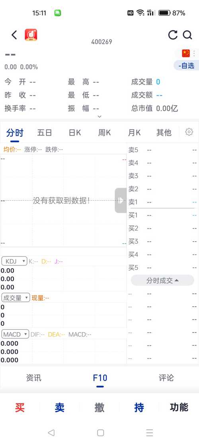Viewport: 199px width, 445px height.
Task: Select the 资讯 news tab
Action: click(x=34, y=378)
